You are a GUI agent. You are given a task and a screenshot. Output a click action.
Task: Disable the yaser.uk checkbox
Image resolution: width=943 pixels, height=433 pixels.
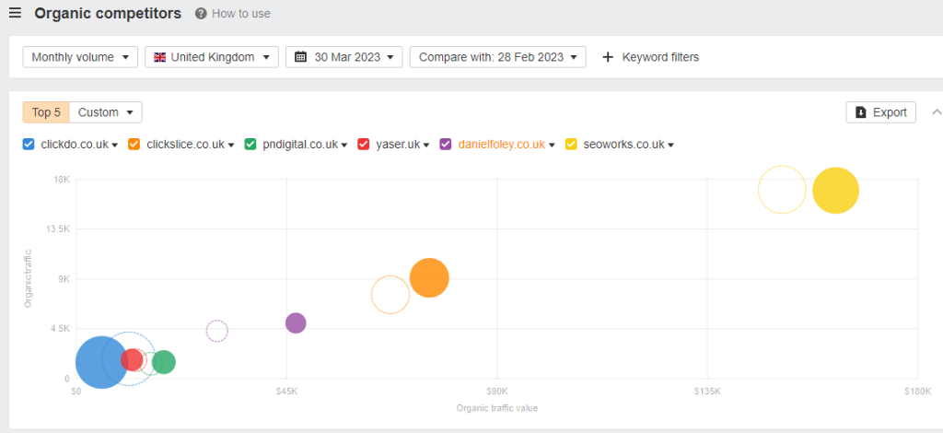point(363,145)
